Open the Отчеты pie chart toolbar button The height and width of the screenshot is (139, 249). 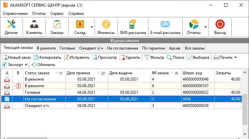tap(194, 27)
